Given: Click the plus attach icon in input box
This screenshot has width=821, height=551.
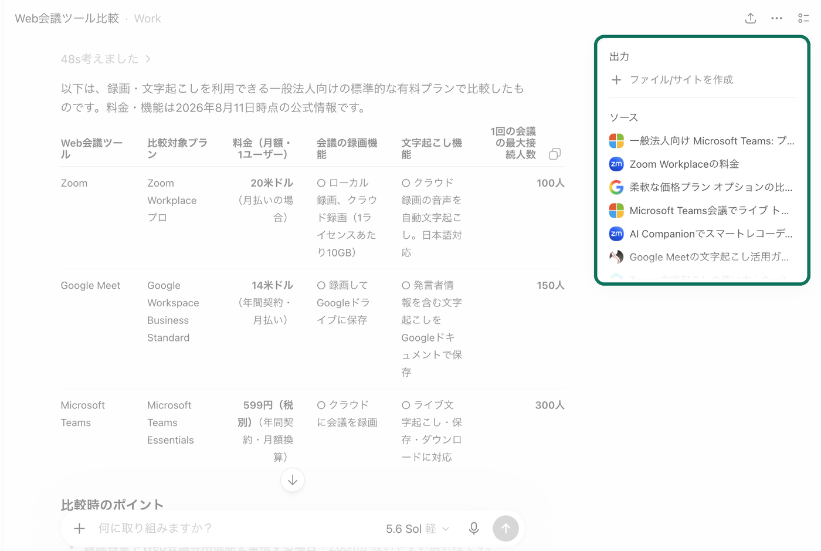Looking at the screenshot, I should [x=79, y=528].
